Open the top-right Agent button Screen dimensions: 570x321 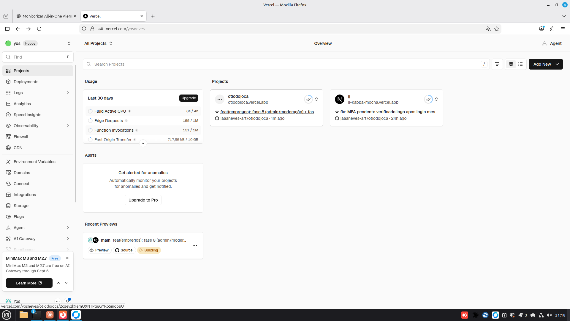(x=552, y=43)
